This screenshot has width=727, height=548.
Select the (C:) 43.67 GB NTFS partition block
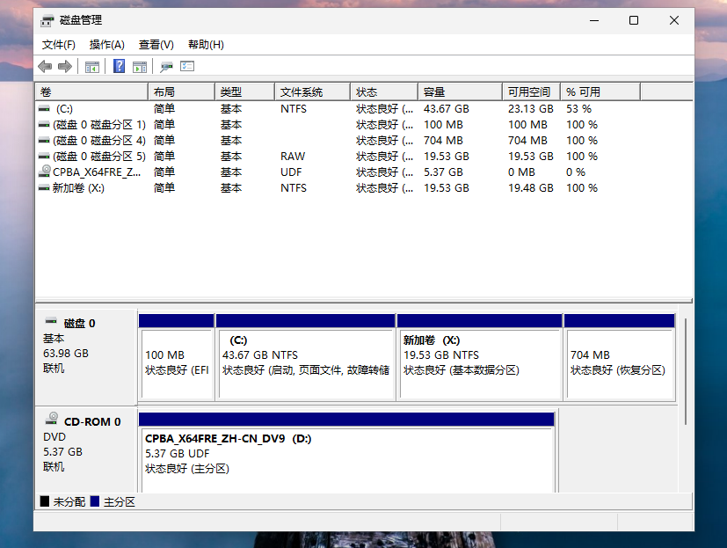click(x=306, y=357)
